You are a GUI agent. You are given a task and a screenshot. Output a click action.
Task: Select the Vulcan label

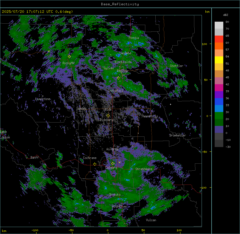point(151,220)
